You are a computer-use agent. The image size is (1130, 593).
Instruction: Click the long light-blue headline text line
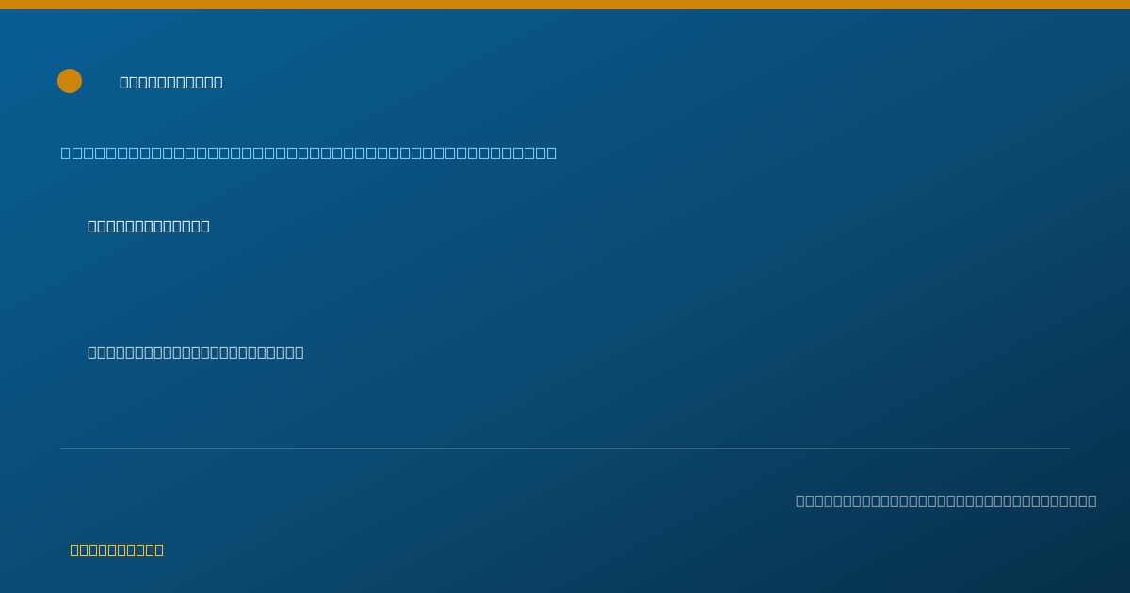pyautogui.click(x=309, y=152)
